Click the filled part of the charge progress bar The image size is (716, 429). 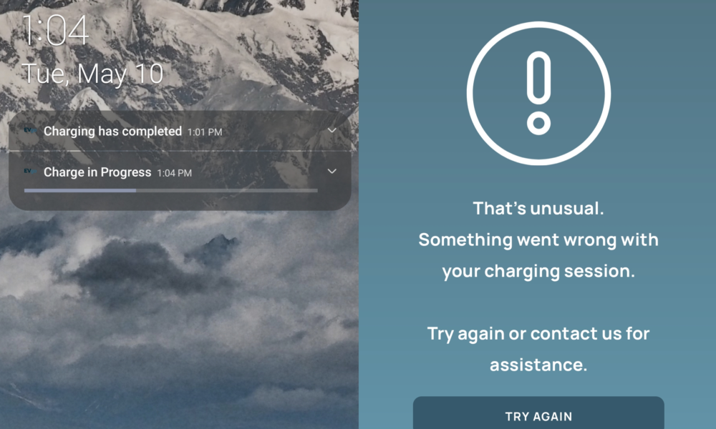click(80, 191)
